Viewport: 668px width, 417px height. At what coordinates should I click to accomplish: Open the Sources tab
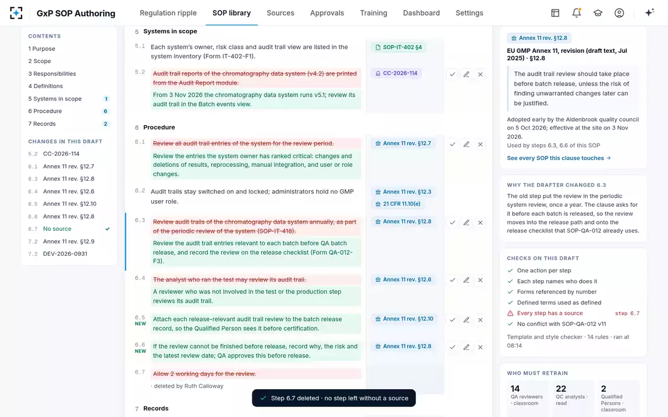281,13
